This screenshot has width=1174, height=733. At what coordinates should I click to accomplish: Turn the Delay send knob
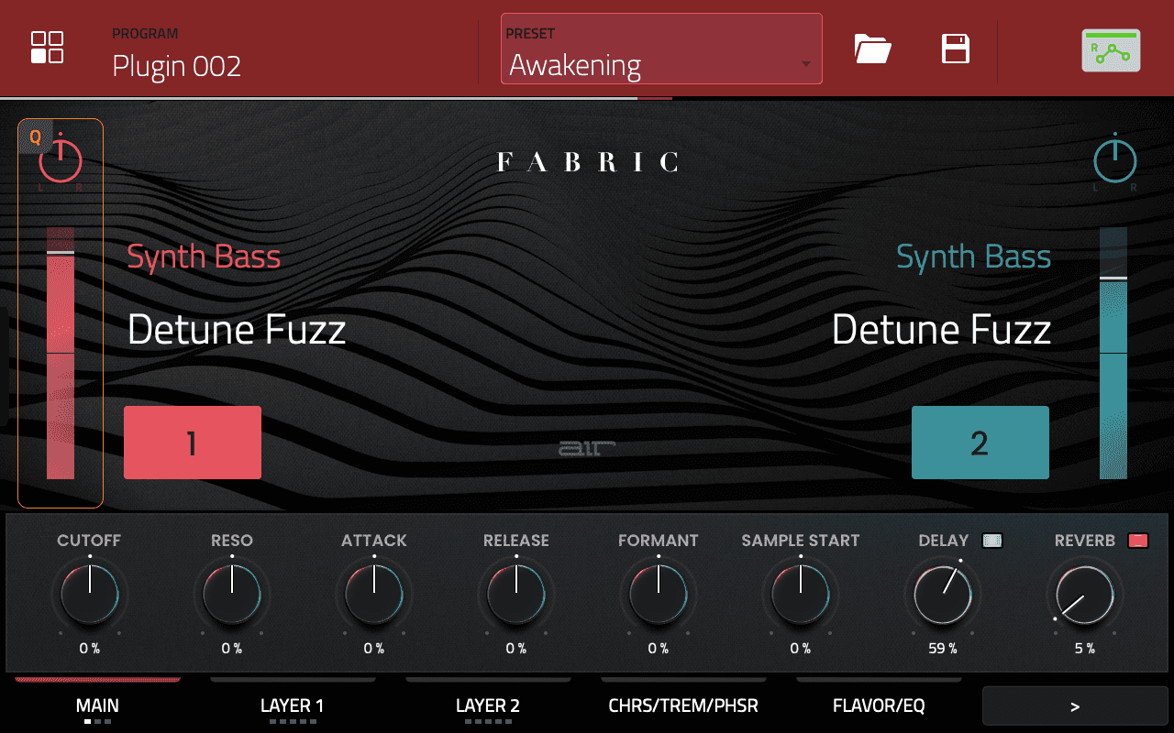coord(942,595)
